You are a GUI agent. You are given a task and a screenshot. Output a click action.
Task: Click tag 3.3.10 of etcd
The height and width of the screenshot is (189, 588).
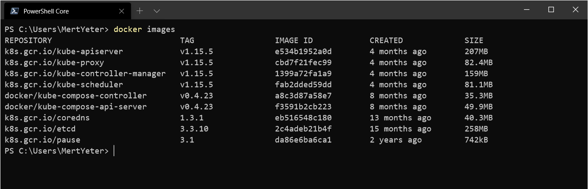[x=194, y=129]
